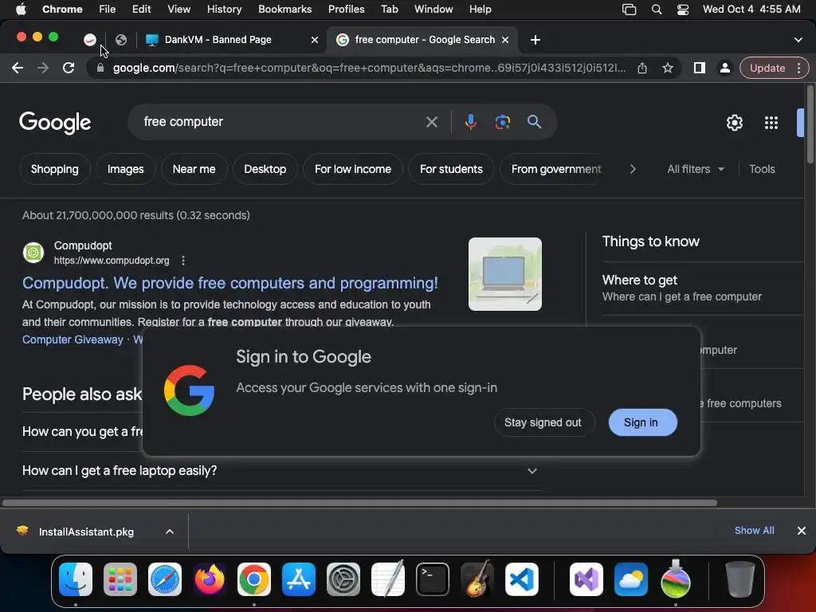This screenshot has width=816, height=612.
Task: Click the vertical page scrollbar
Action: pyautogui.click(x=810, y=125)
